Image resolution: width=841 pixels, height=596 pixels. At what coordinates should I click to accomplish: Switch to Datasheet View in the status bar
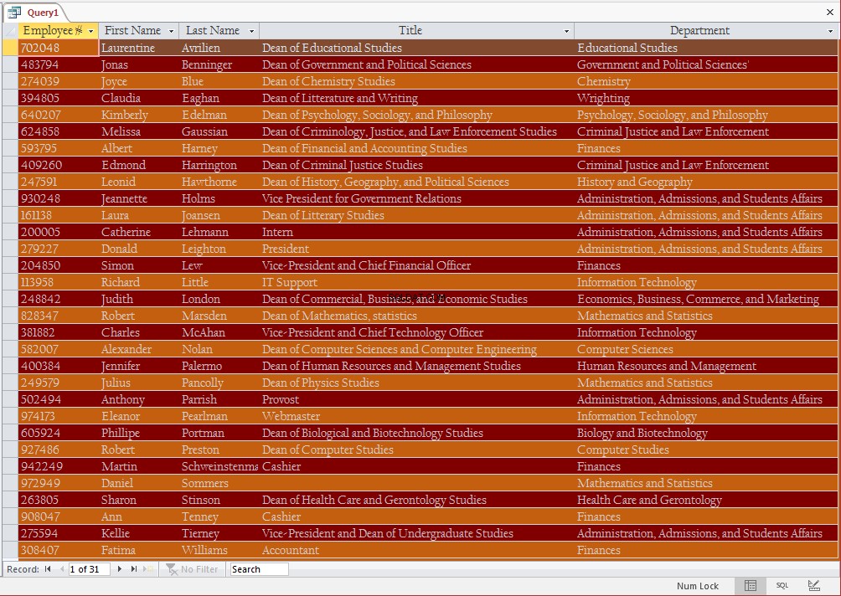(x=751, y=585)
